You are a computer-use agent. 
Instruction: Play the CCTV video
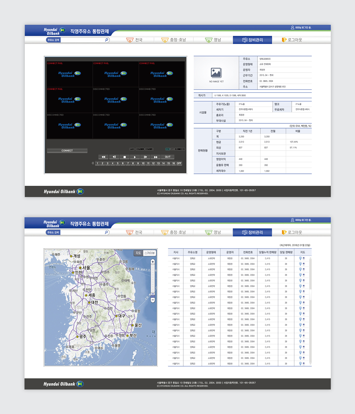pos(135,157)
